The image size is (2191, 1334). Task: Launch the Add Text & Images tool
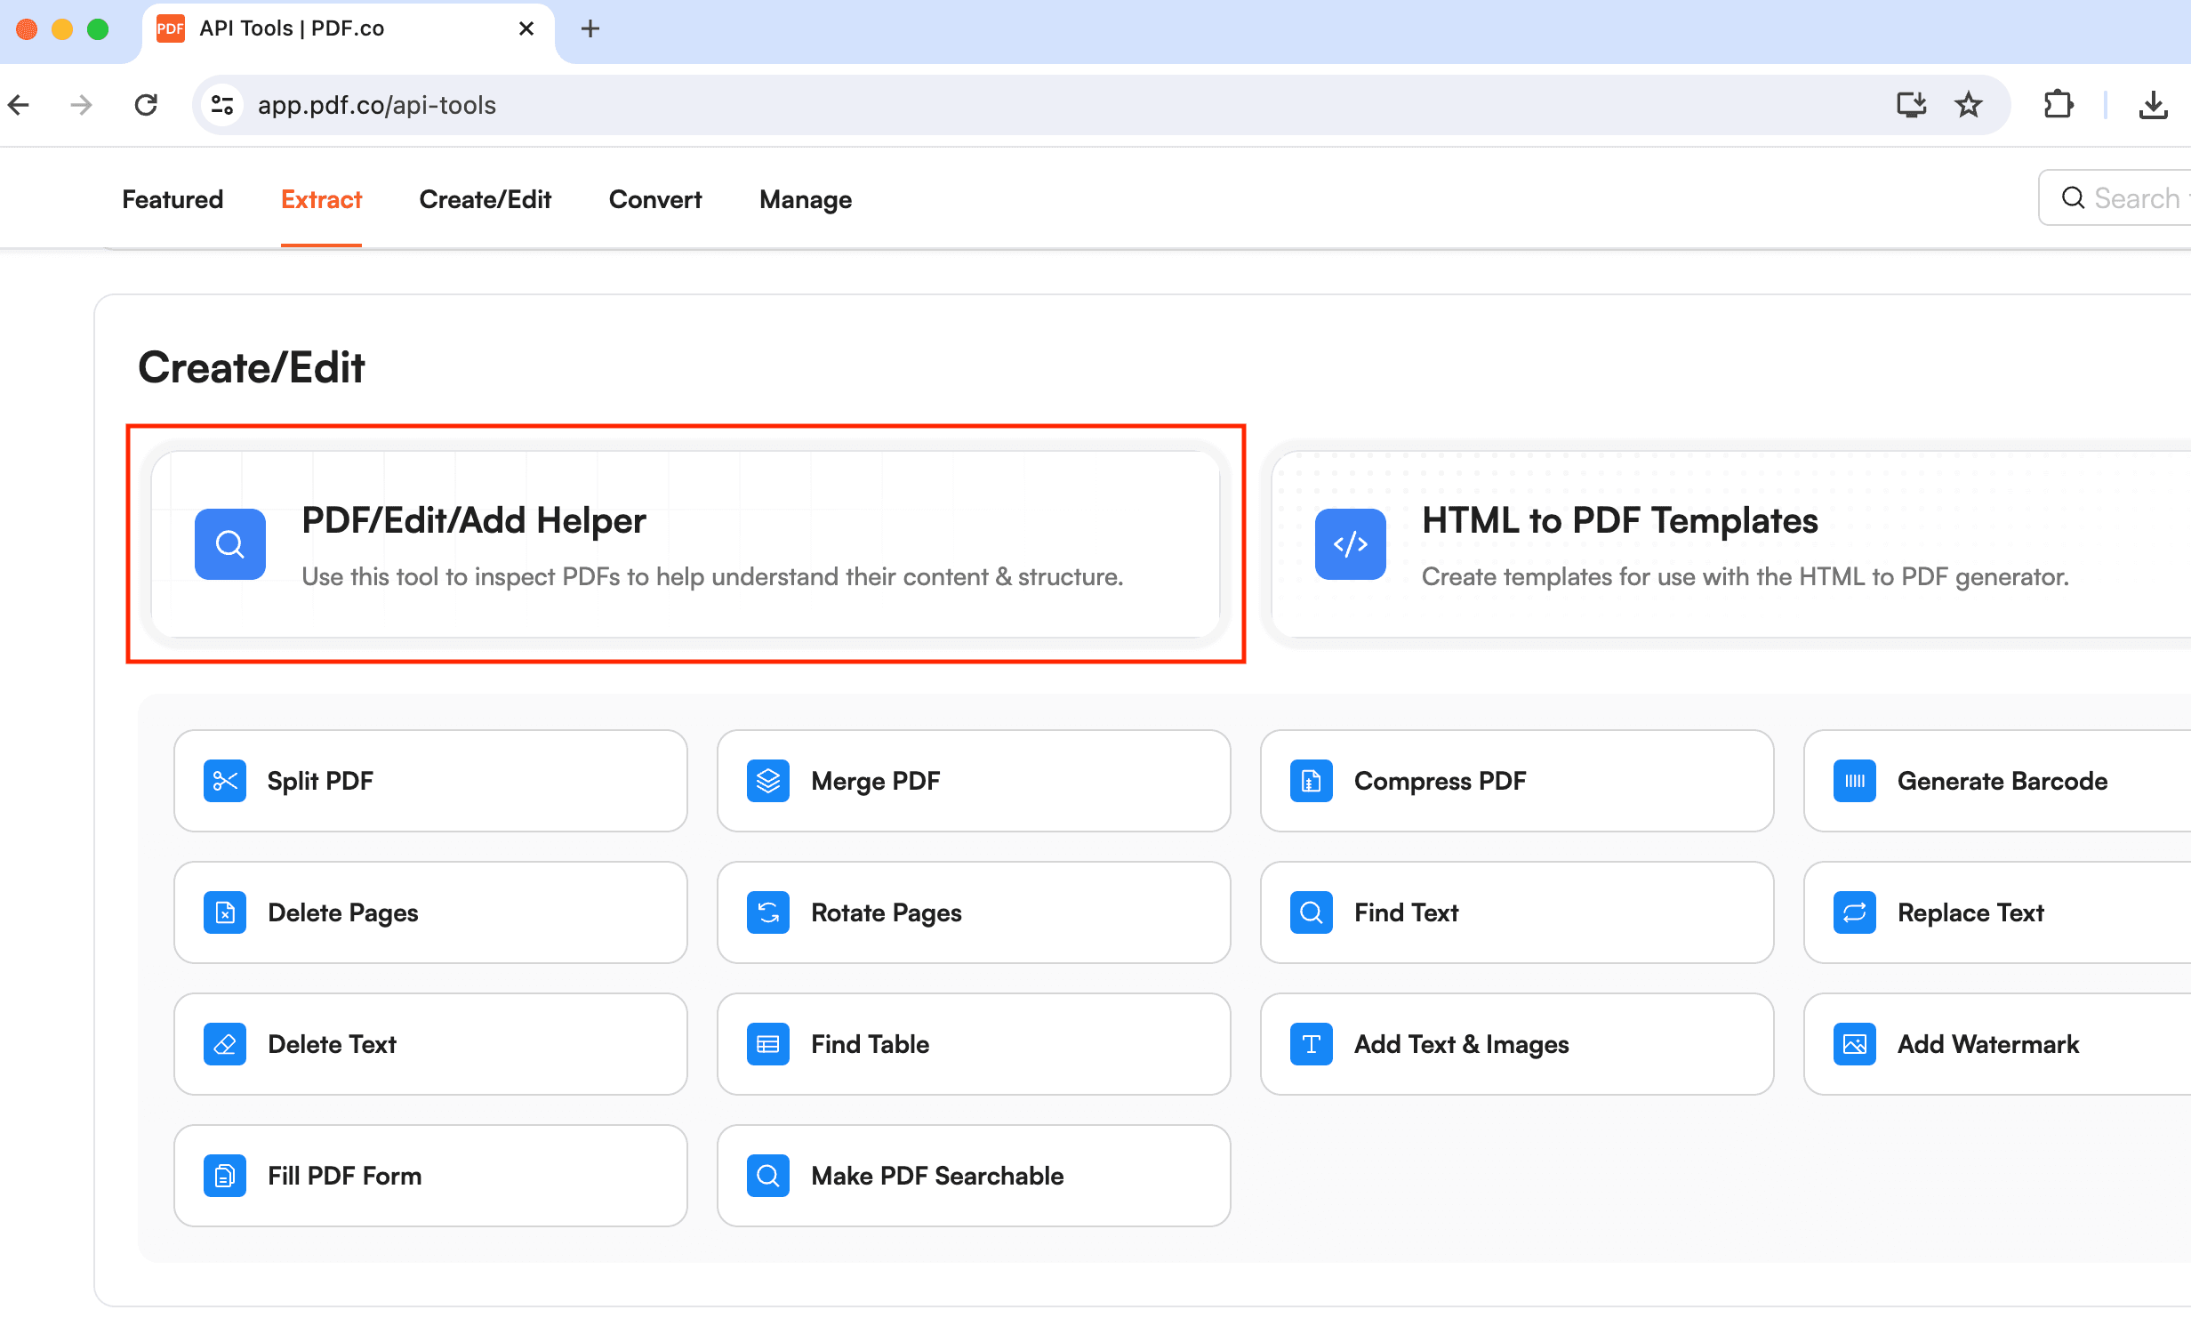pos(1515,1044)
